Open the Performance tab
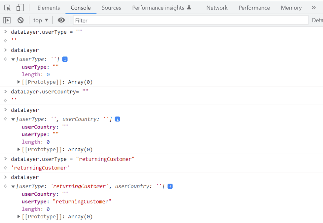The height and width of the screenshot is (223, 323). click(254, 8)
